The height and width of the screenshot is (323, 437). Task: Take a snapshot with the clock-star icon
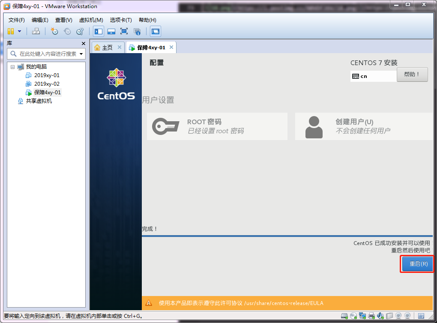pos(54,31)
